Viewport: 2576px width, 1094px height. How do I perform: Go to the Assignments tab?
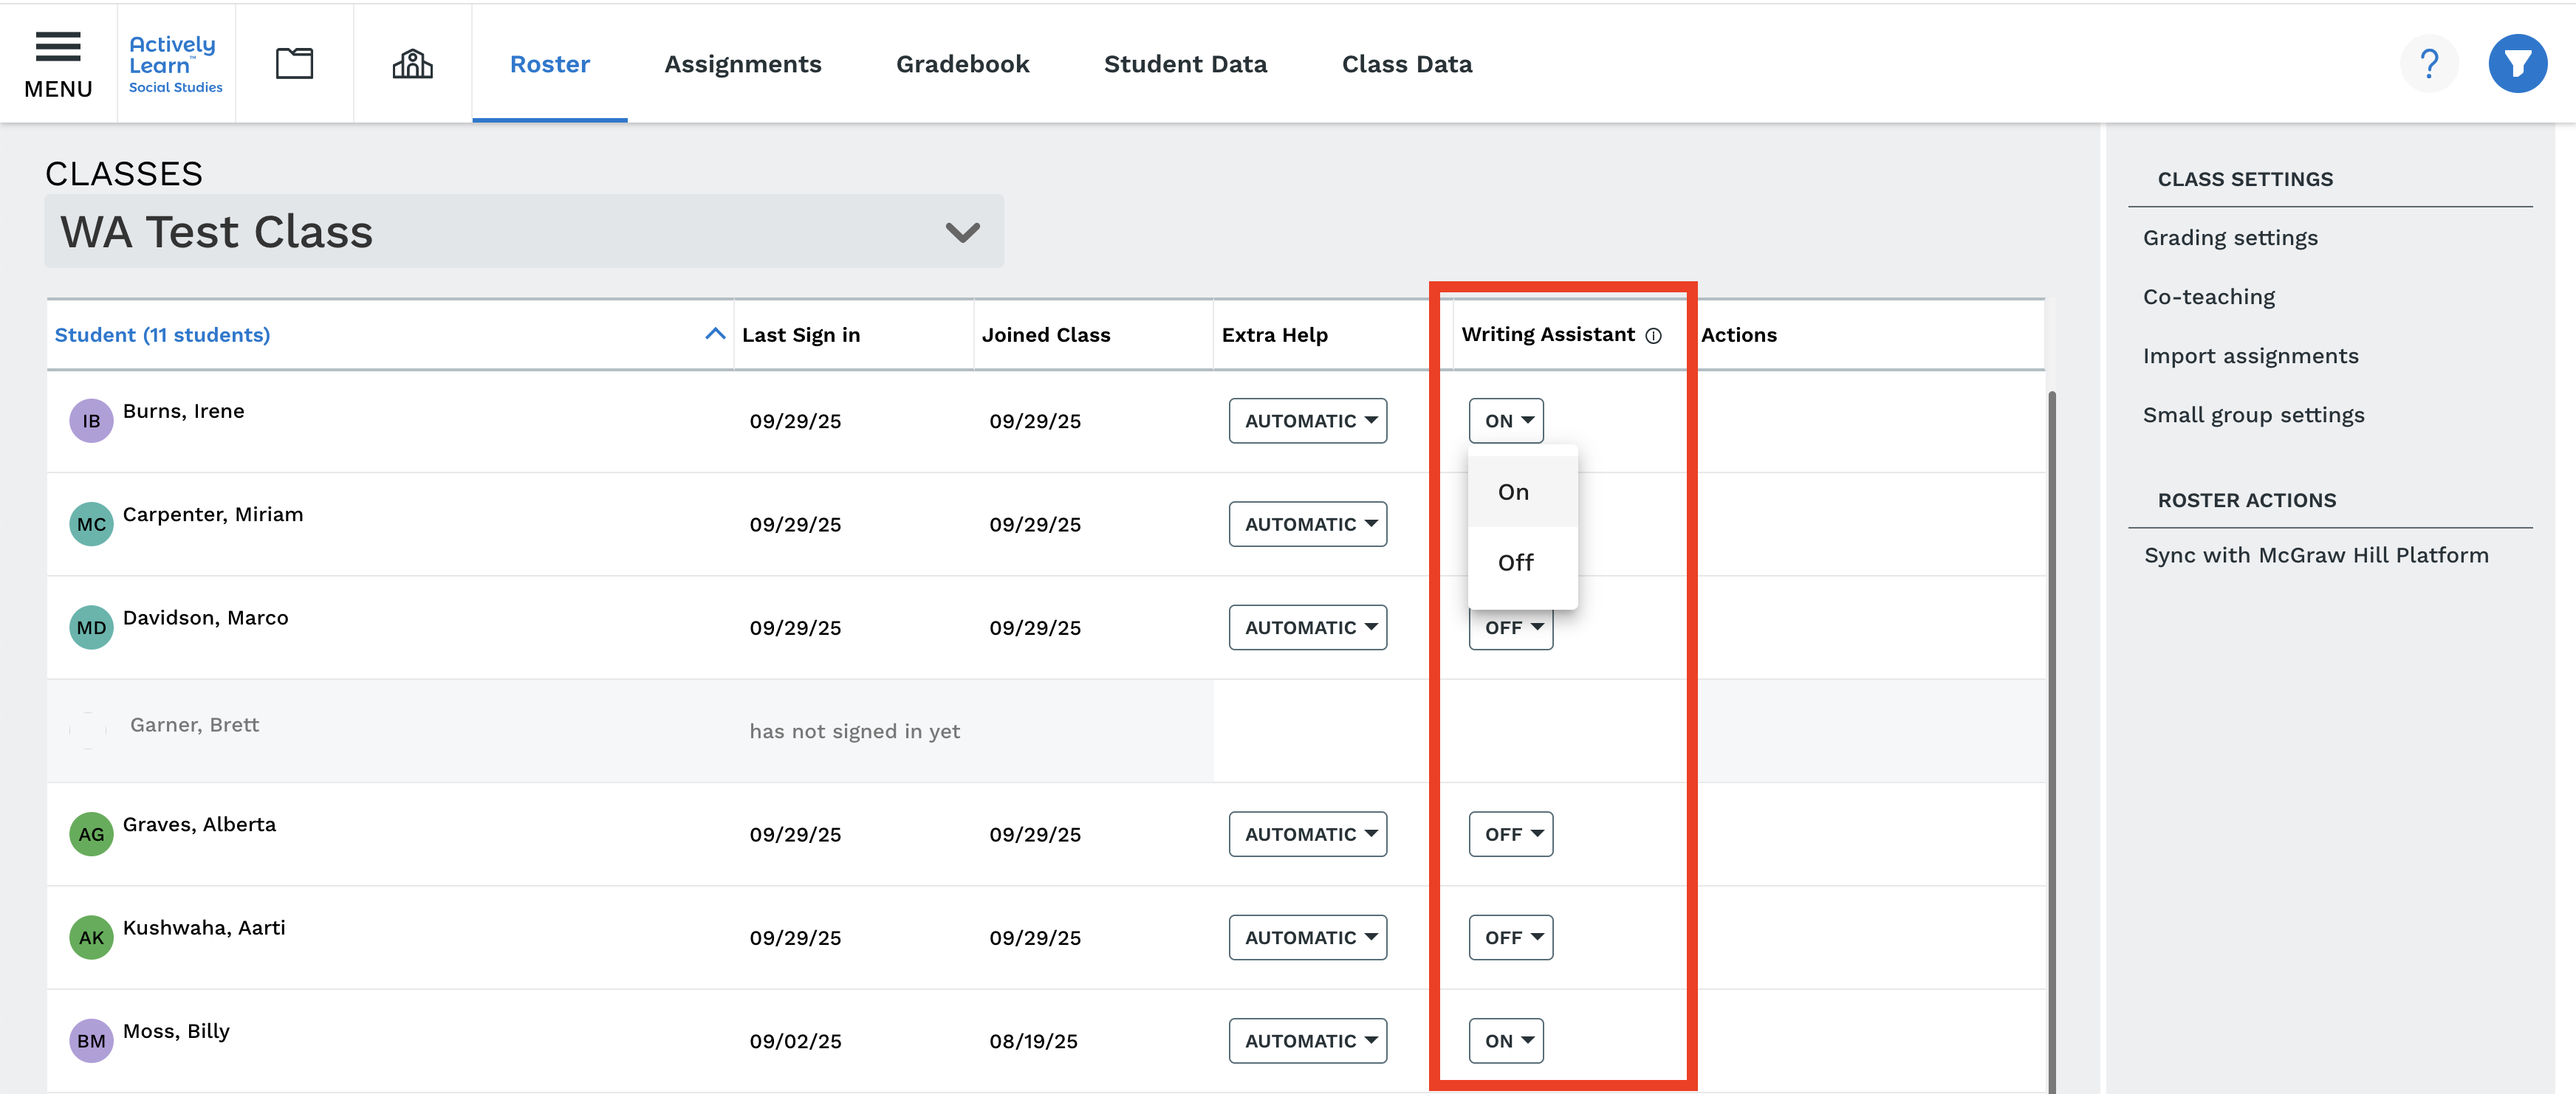742,64
